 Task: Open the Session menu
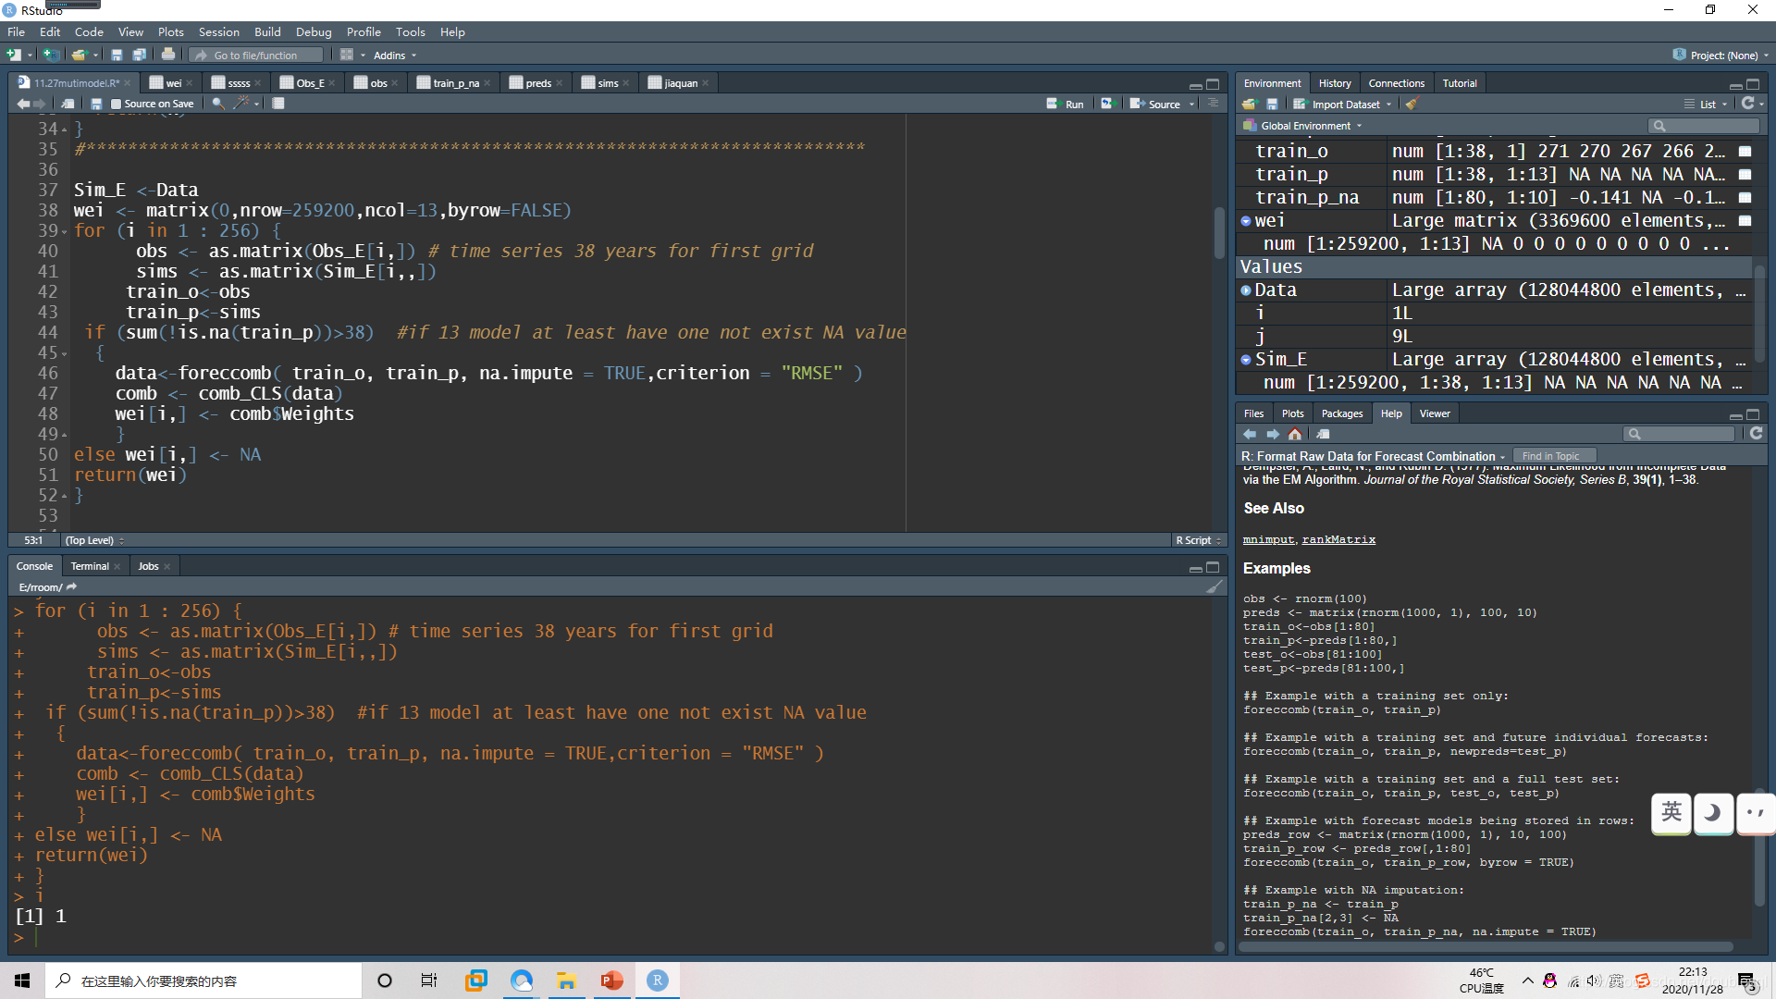(218, 31)
